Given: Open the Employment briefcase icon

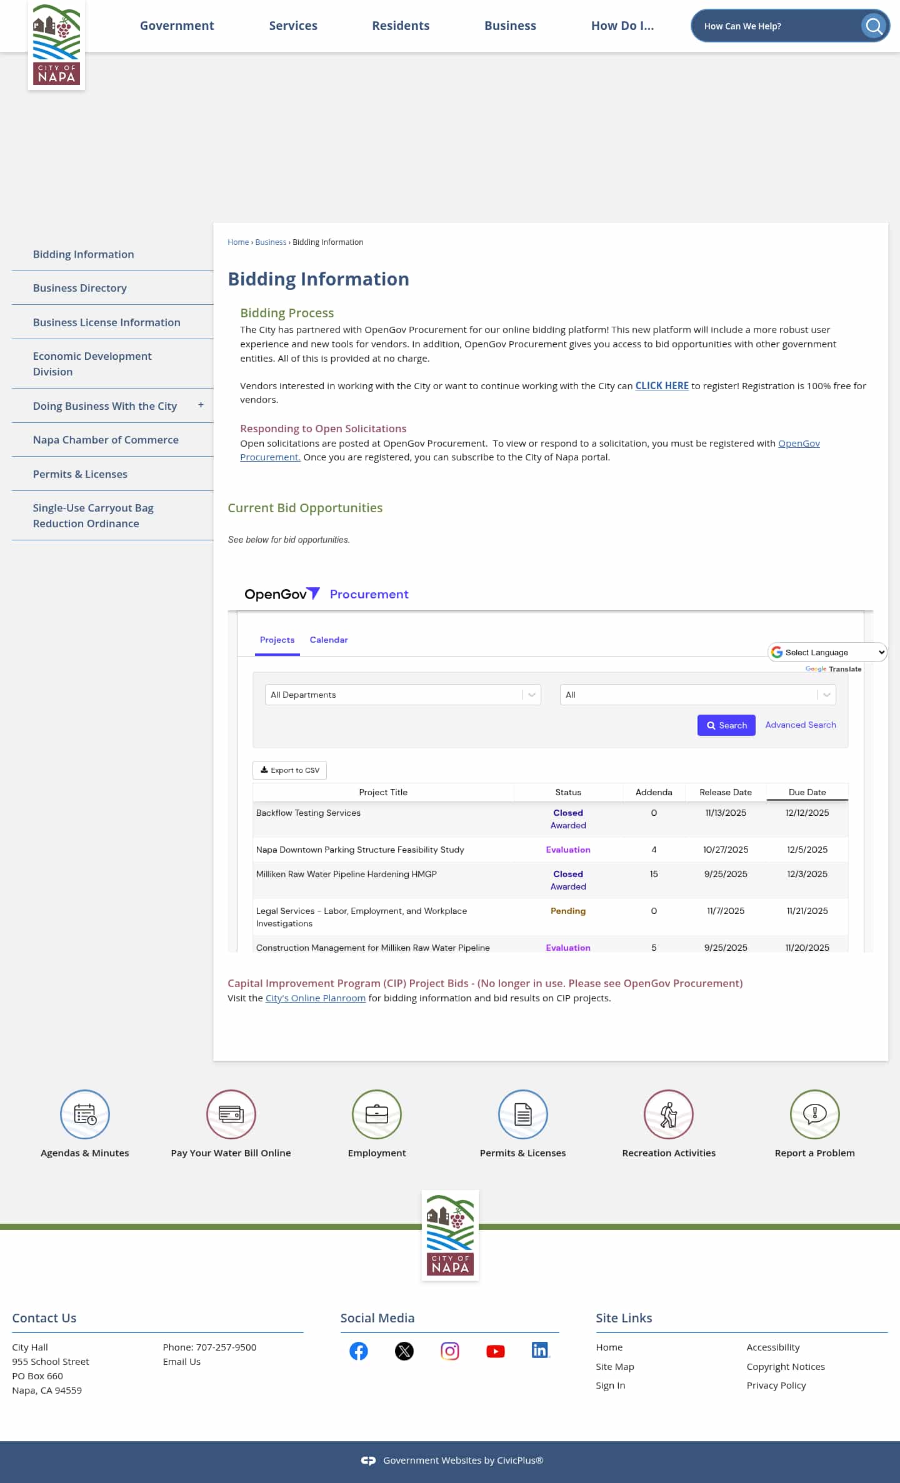Looking at the screenshot, I should pos(377,1114).
